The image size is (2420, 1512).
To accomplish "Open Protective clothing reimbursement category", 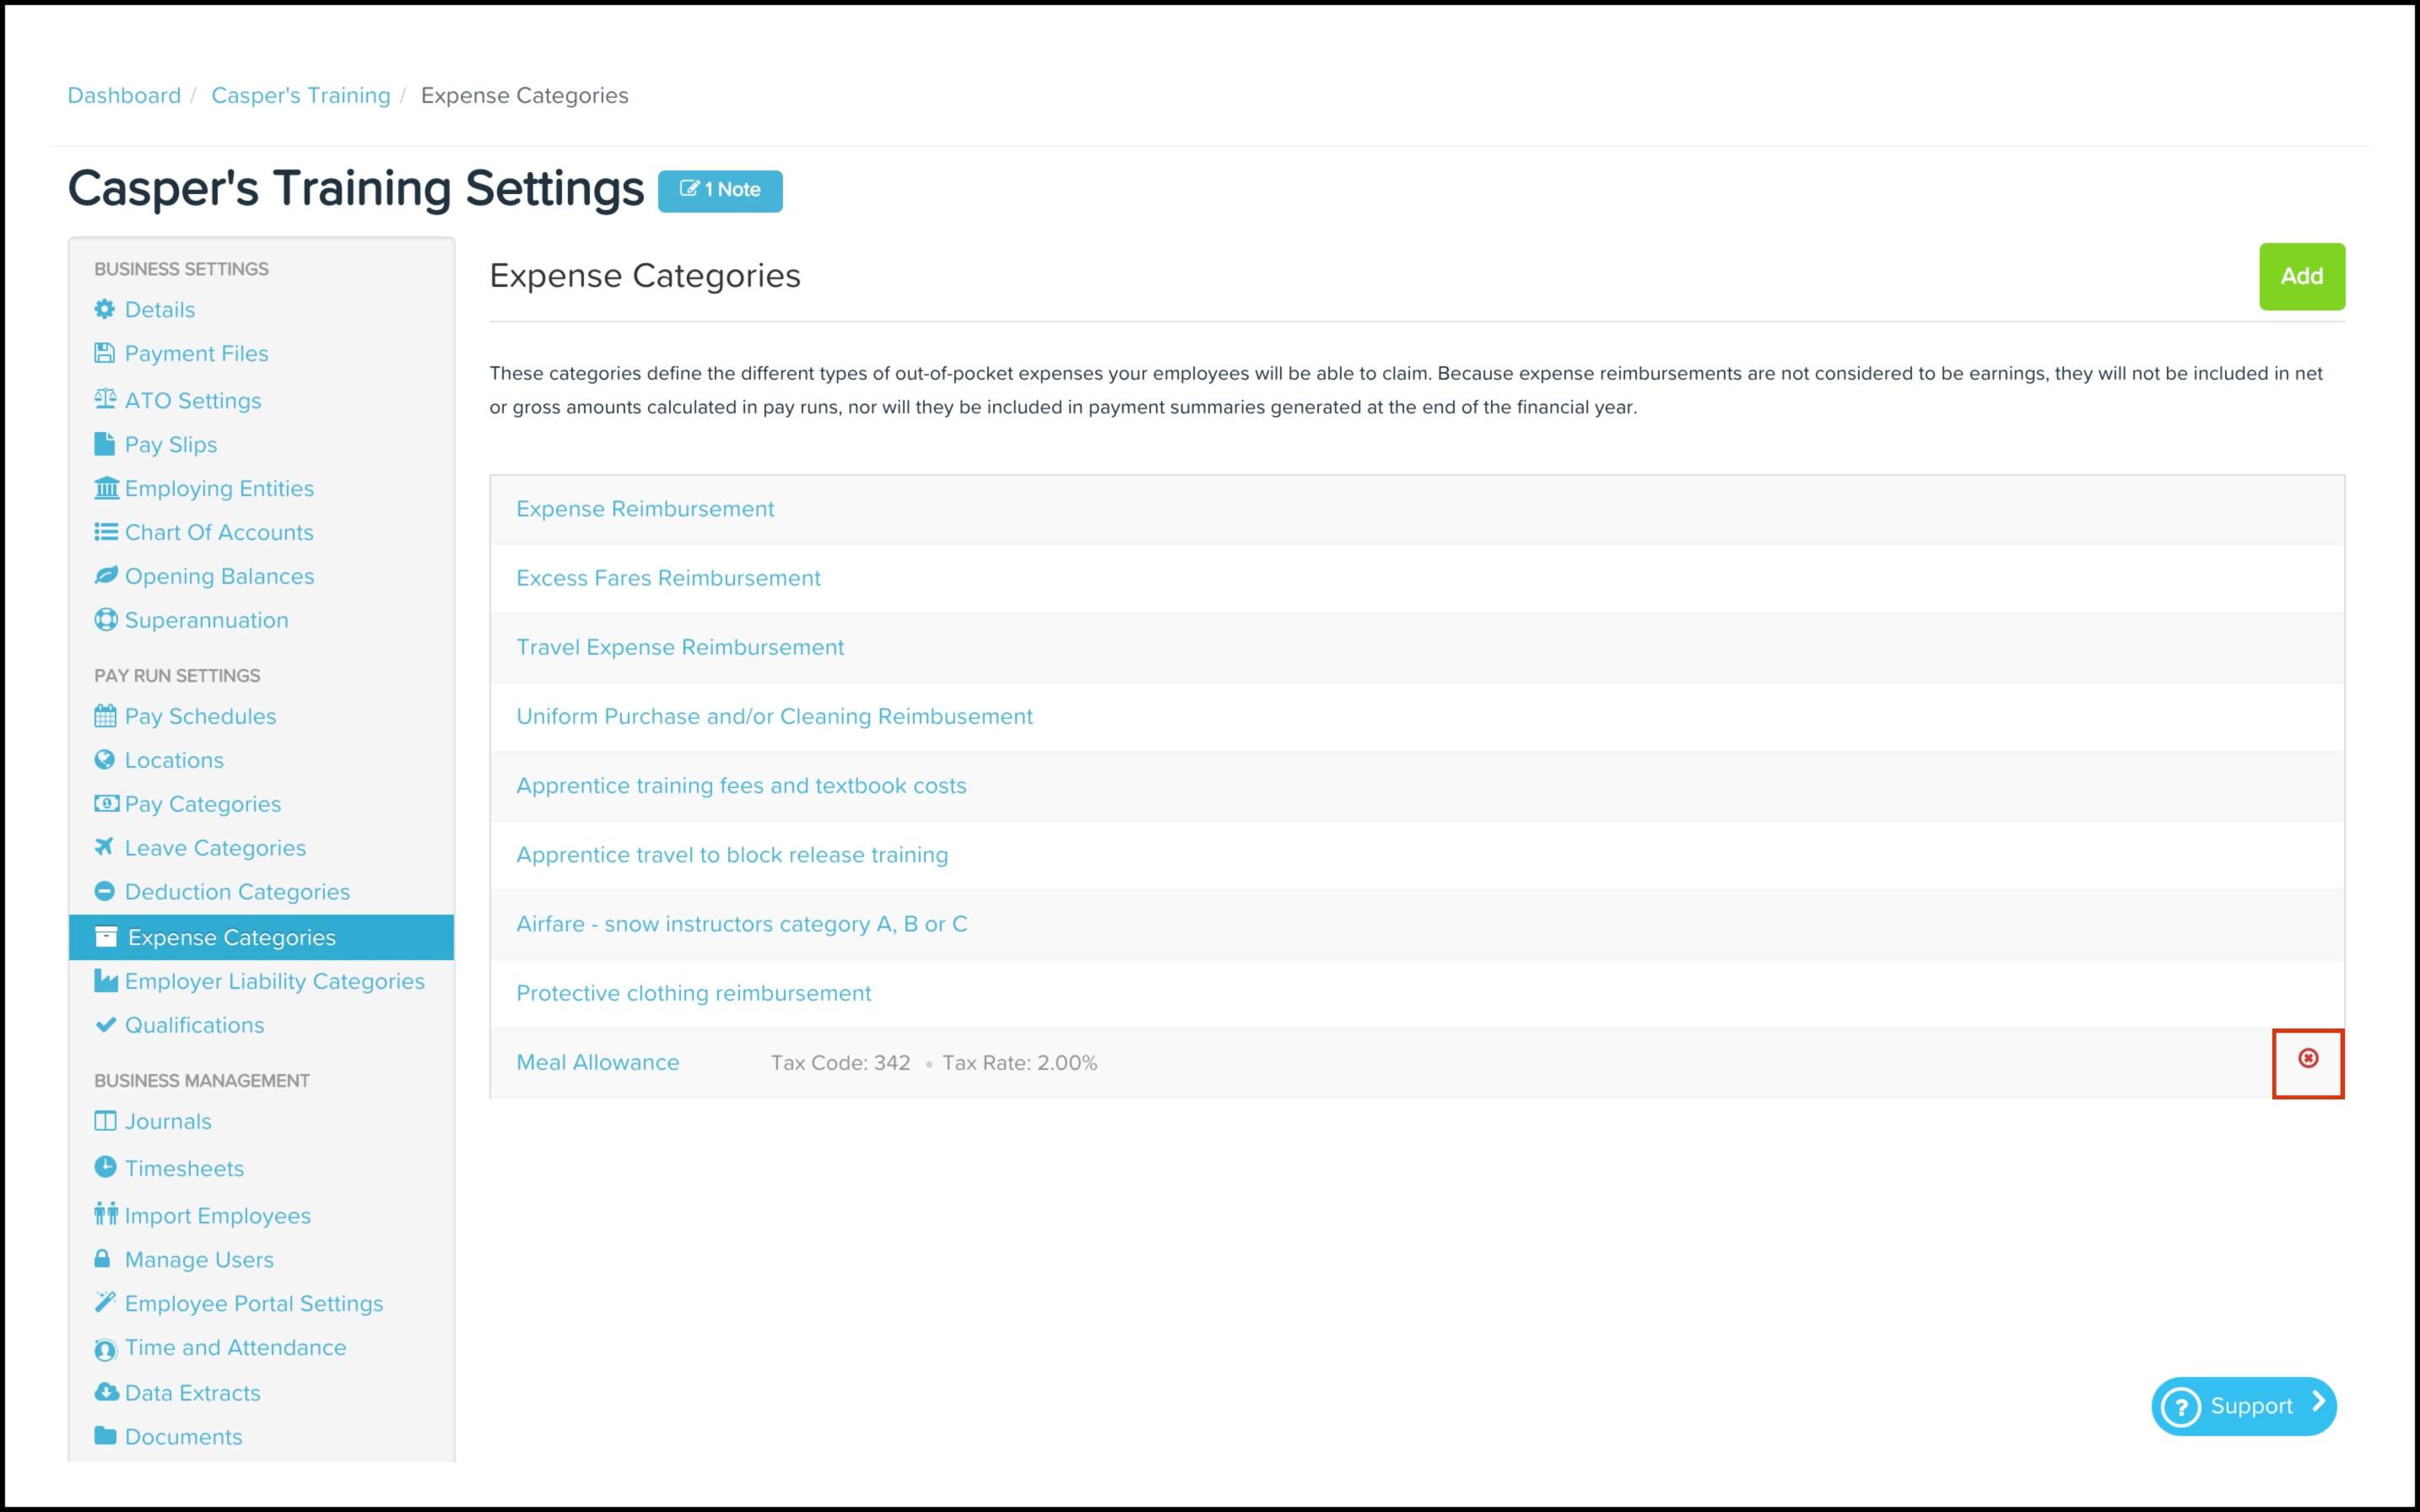I will pos(693,993).
